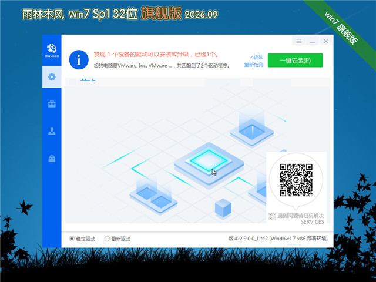This screenshot has width=376, height=282.
Task: Open the hamburger menu in title bar
Action: click(298, 41)
